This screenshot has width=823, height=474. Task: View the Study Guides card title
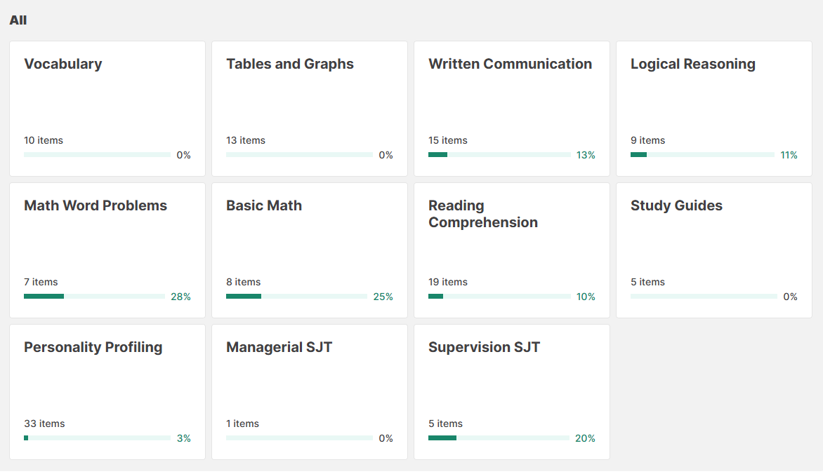(x=676, y=205)
